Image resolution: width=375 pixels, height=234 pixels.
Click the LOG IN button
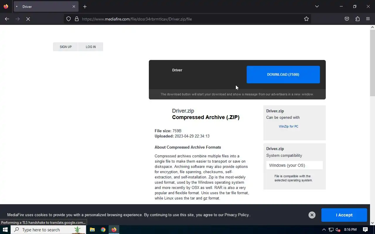(91, 47)
